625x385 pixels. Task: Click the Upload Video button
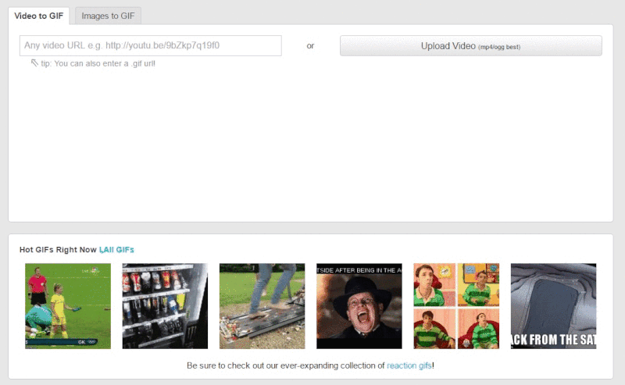tap(471, 46)
